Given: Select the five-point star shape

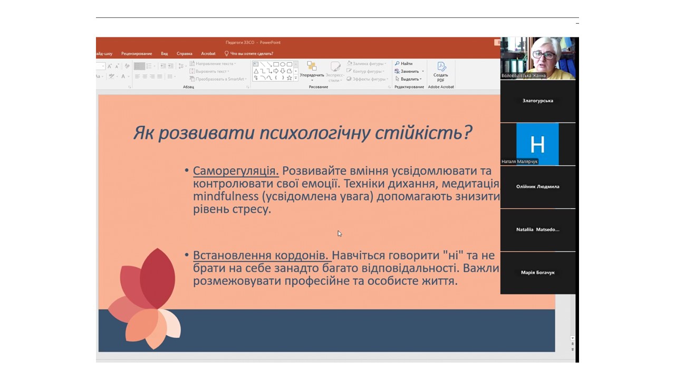Looking at the screenshot, I should (x=290, y=78).
